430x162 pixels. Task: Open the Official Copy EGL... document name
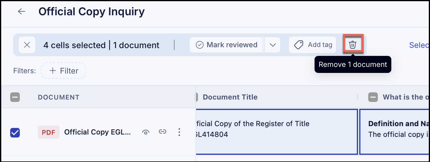click(98, 132)
